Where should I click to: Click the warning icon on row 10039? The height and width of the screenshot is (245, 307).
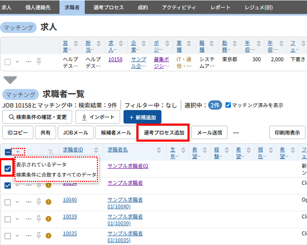[x=49, y=219]
